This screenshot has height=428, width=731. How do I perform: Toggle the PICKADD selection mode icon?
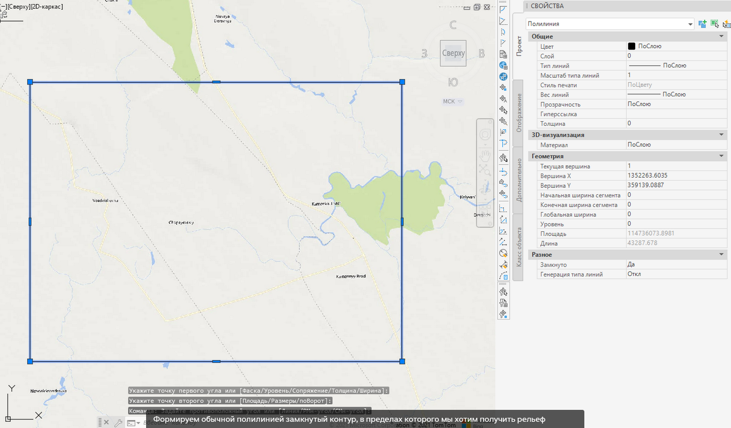click(702, 24)
